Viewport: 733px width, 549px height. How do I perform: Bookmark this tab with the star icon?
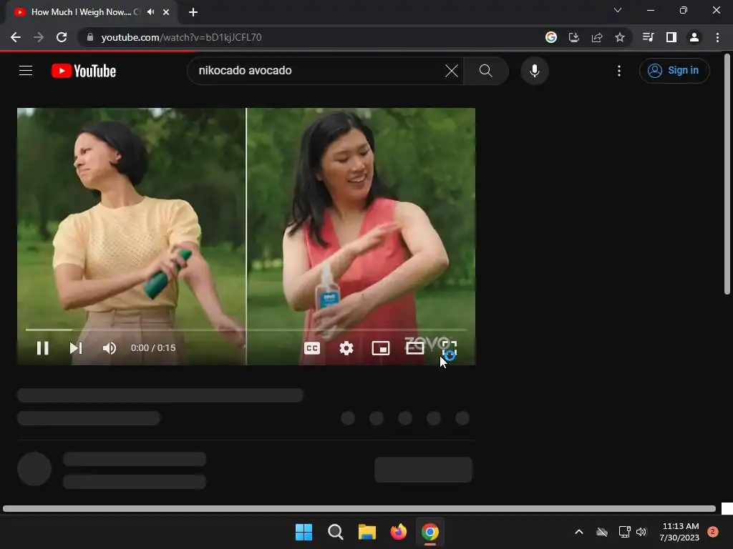coord(620,37)
